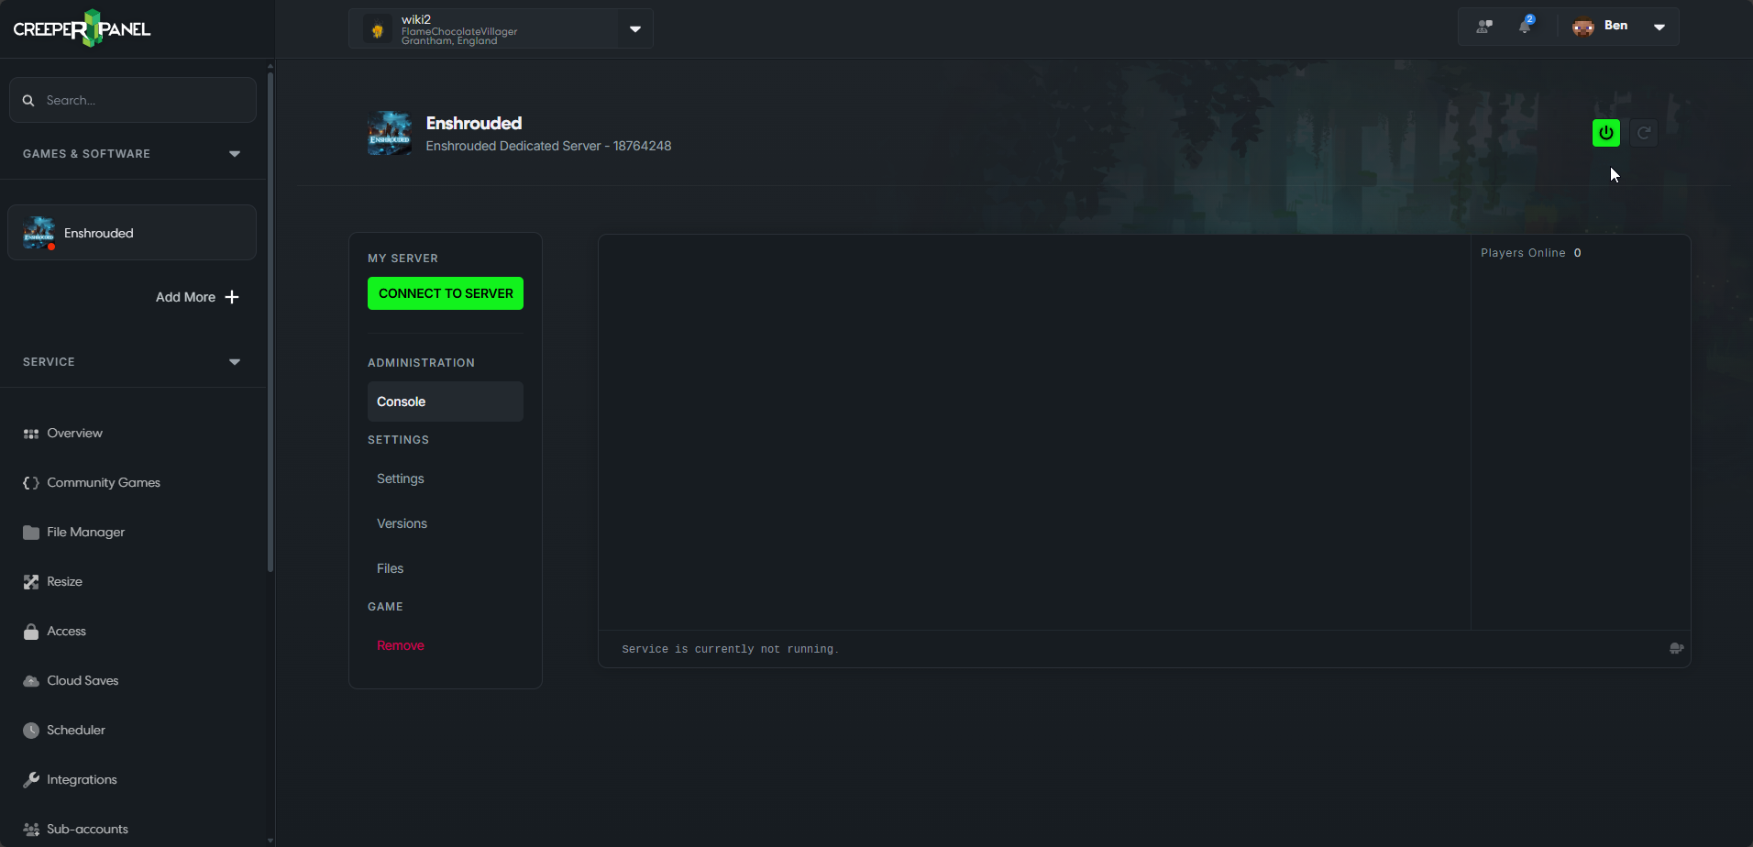
Task: Click the Add More label
Action: coord(185,297)
